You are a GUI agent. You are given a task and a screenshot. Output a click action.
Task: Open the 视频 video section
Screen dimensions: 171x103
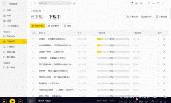click(x=7, y=21)
